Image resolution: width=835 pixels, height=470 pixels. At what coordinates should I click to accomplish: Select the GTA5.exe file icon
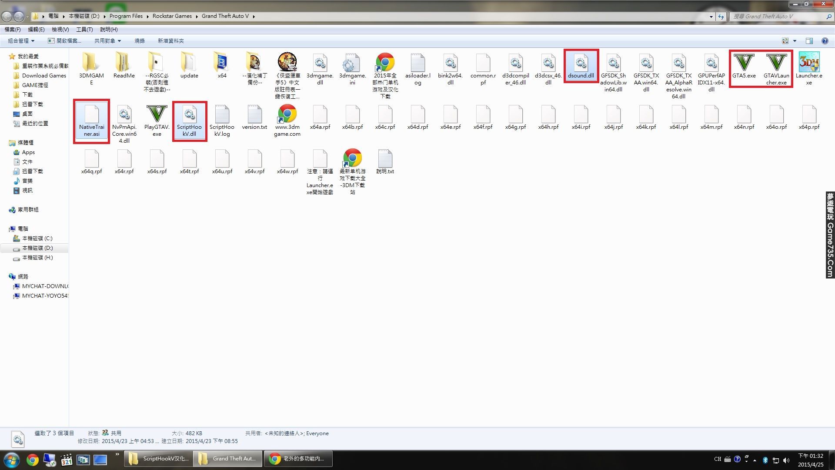[744, 64]
